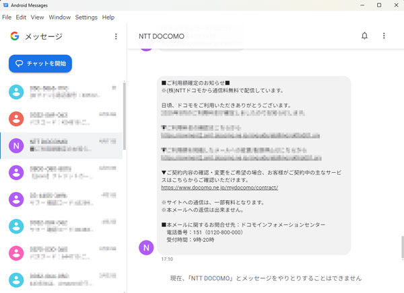Maximize the Android Messages window

tap(379, 5)
